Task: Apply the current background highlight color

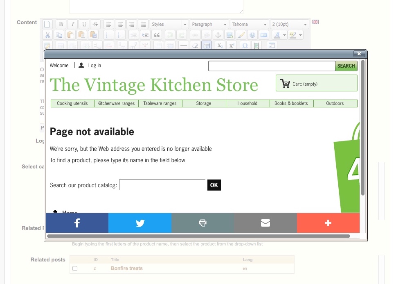Action: click(x=293, y=35)
